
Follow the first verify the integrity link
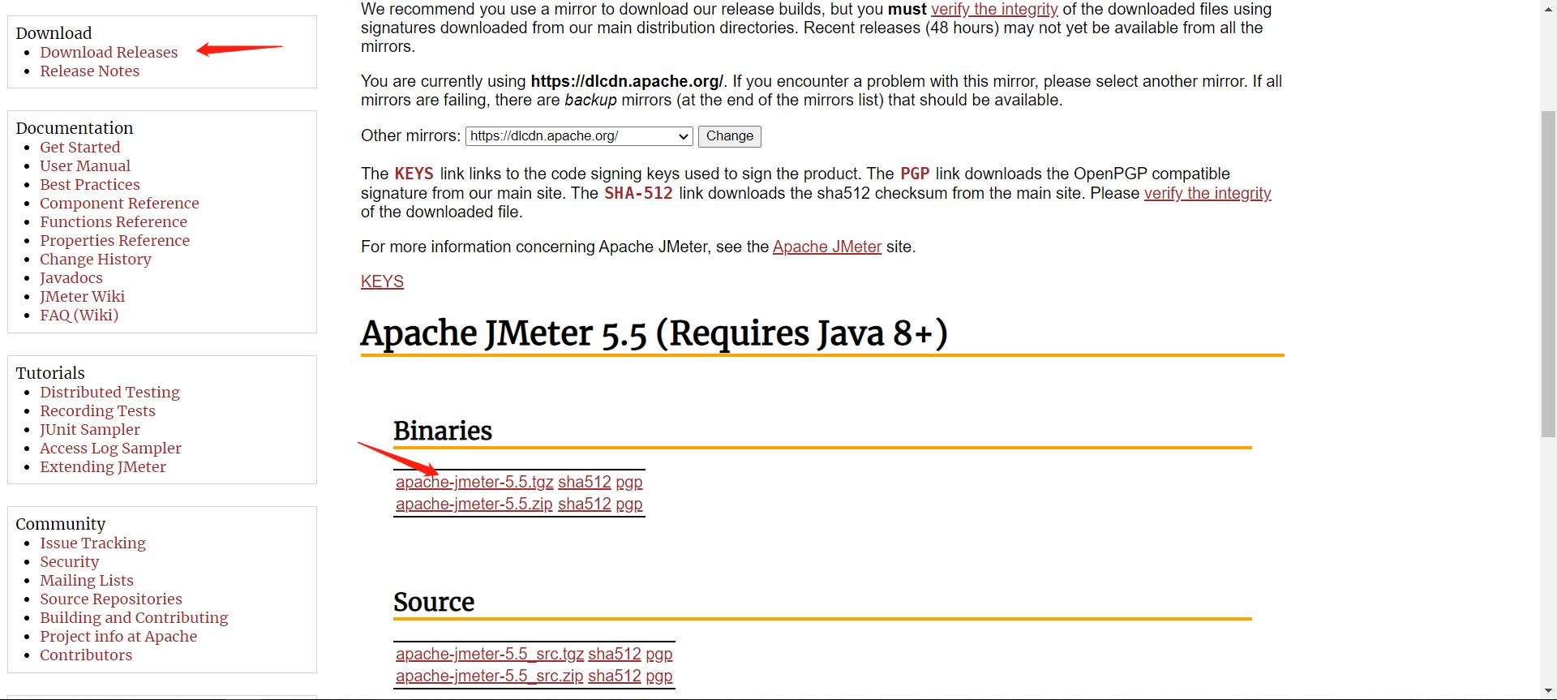(x=994, y=10)
